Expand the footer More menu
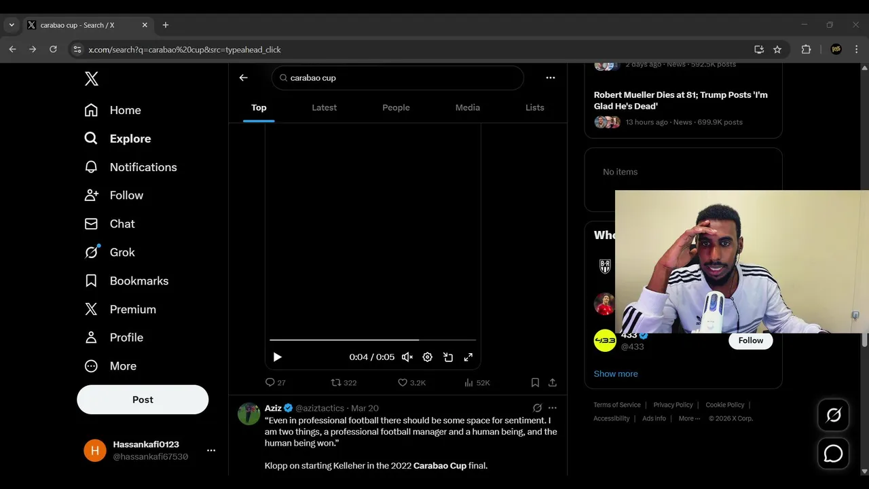This screenshot has width=869, height=489. pyautogui.click(x=689, y=418)
